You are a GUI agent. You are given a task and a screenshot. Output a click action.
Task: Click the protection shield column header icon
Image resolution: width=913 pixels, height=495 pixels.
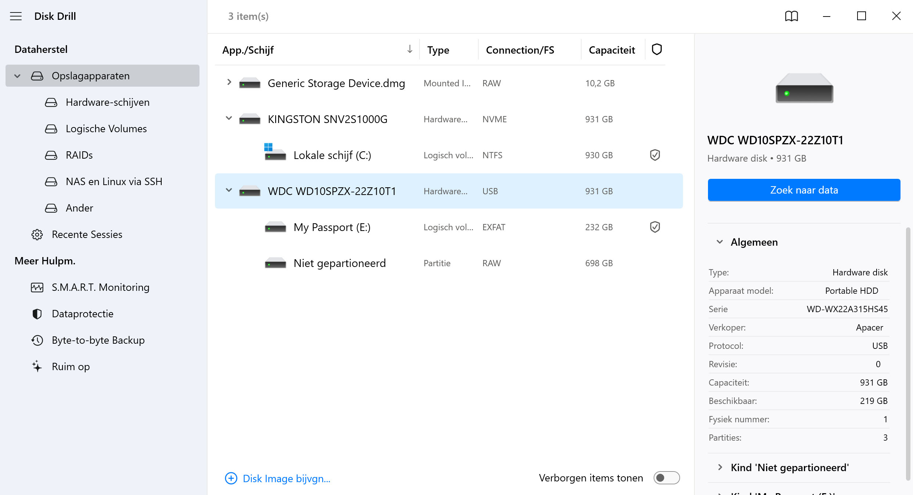click(x=657, y=49)
